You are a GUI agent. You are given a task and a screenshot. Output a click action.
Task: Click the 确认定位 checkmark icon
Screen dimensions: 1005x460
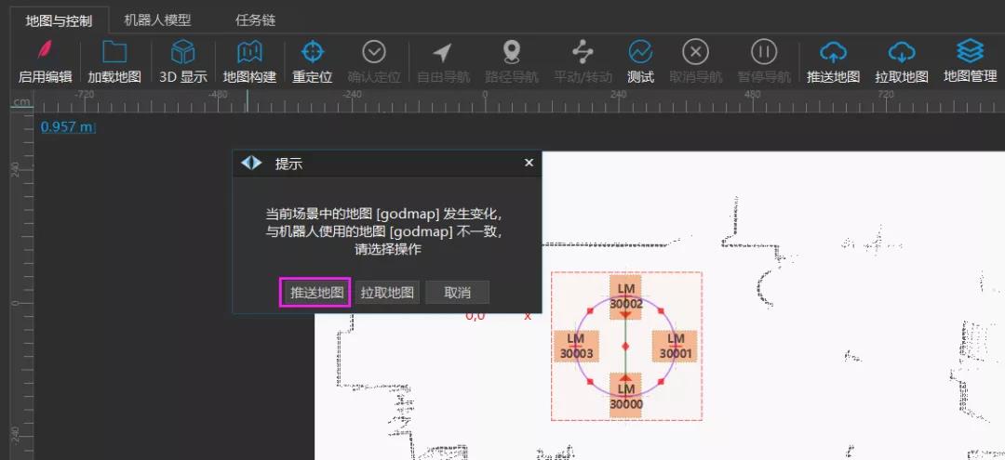click(x=374, y=52)
